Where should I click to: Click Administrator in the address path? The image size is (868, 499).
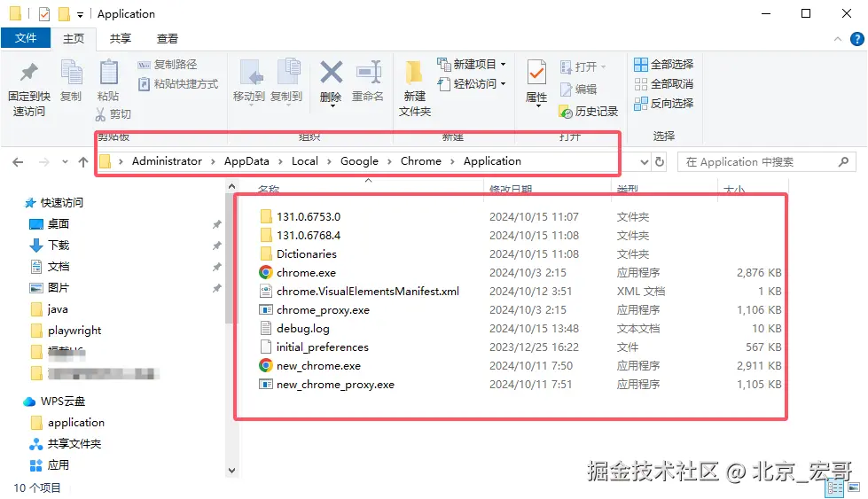167,161
